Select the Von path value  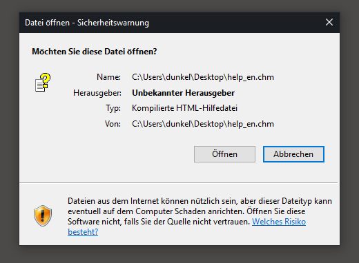point(203,124)
